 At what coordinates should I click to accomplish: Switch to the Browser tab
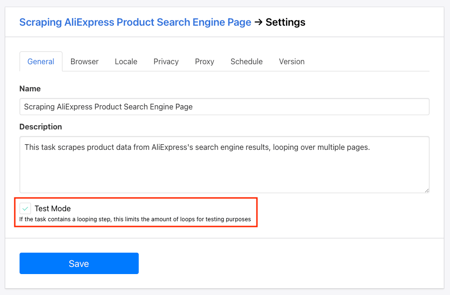84,61
